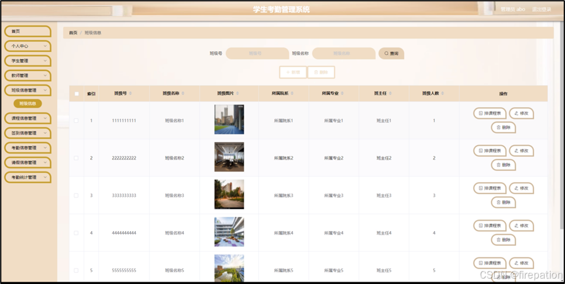The width and height of the screenshot is (565, 284).
Task: Sort by 所属专业 column sort icon
Action: pos(342,93)
